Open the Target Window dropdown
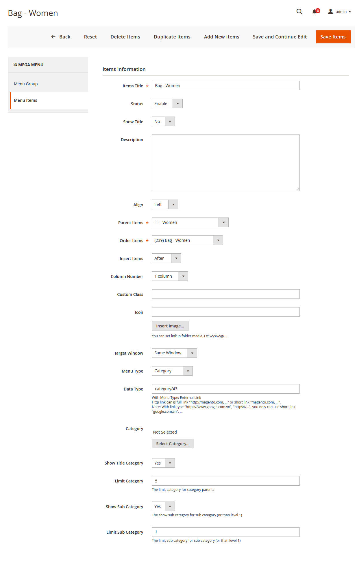357x562 pixels. [x=174, y=353]
